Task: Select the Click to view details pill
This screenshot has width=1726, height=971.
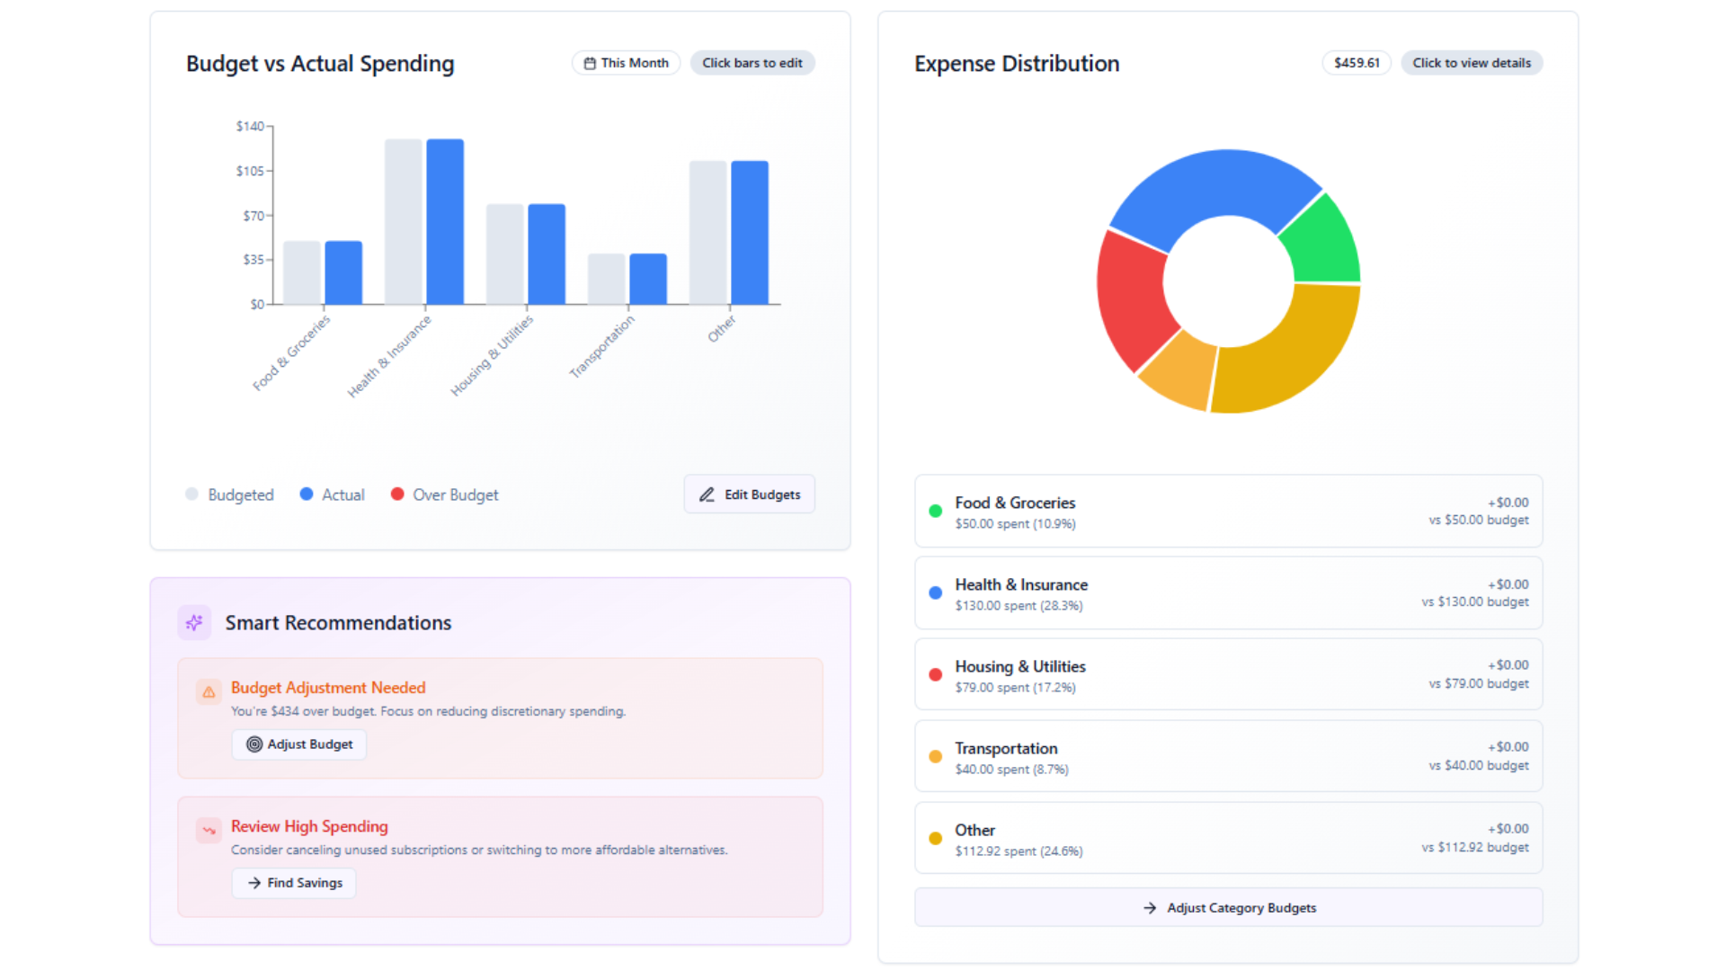Action: point(1472,63)
